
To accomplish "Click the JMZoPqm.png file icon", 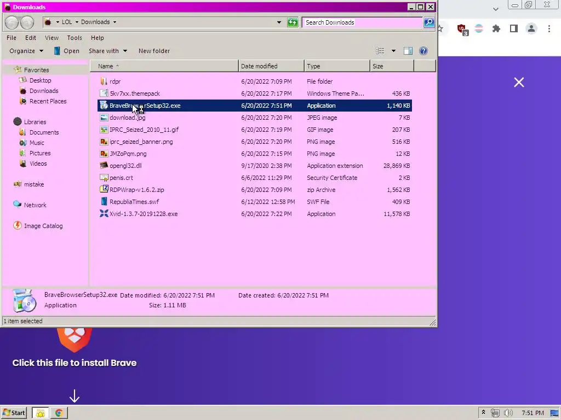I will click(x=104, y=154).
